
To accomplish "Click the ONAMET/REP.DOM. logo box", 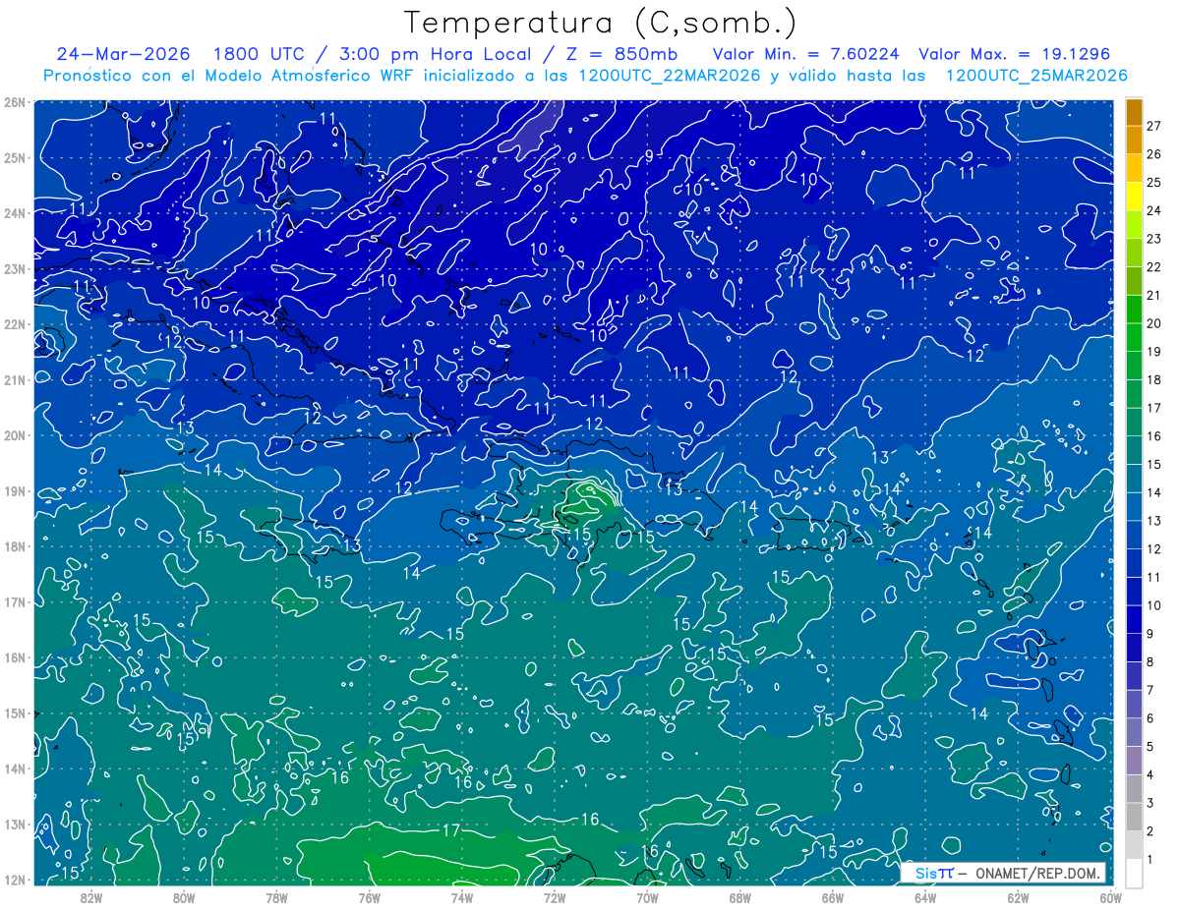I will [1003, 873].
